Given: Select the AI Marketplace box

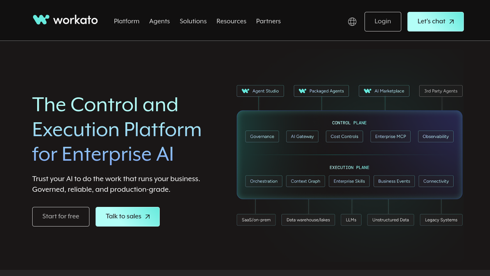Looking at the screenshot, I should (x=384, y=91).
